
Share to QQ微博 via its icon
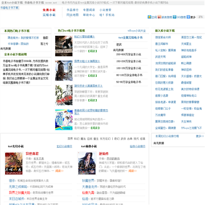coord(174,17)
